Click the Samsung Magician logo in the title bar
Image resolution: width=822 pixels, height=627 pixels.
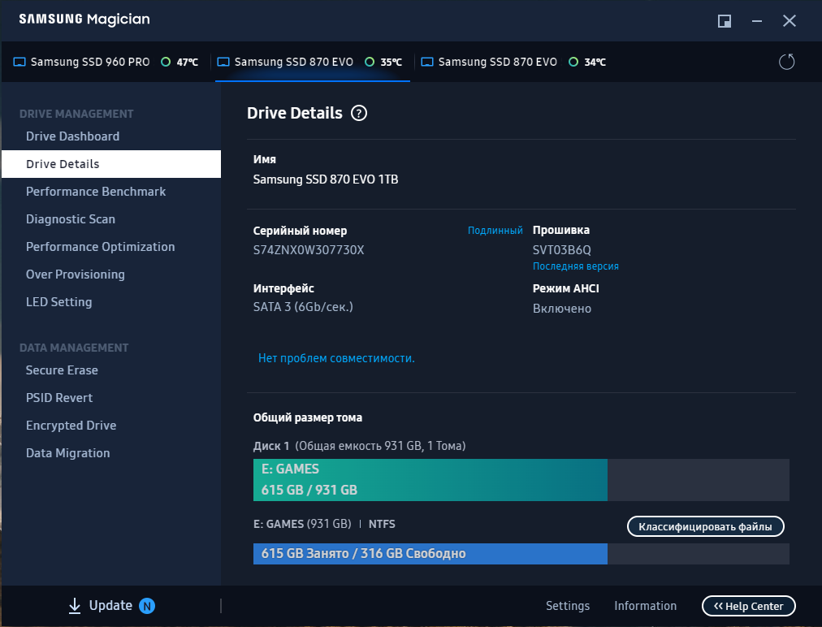pos(84,20)
